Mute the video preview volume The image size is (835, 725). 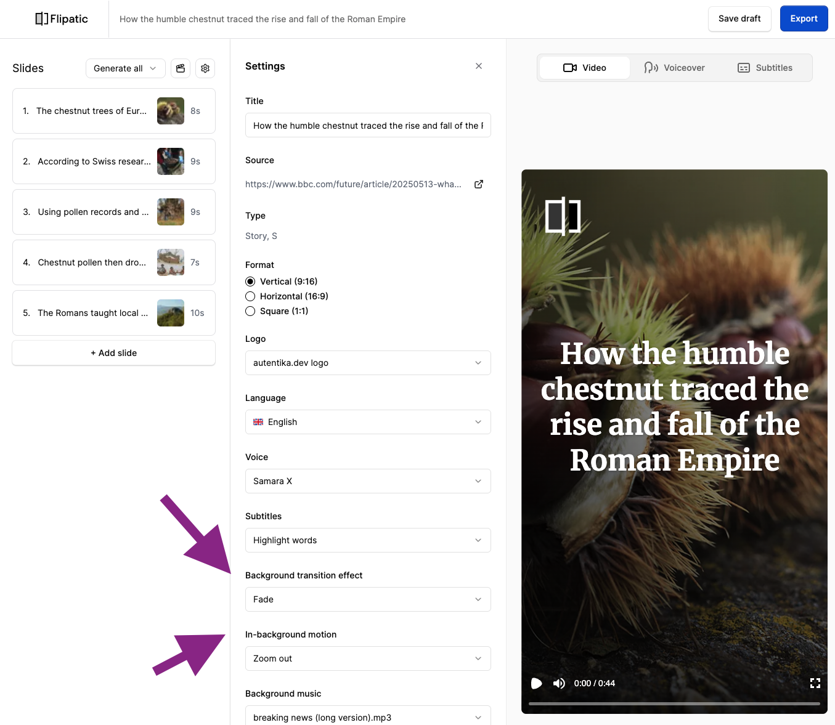(x=559, y=683)
